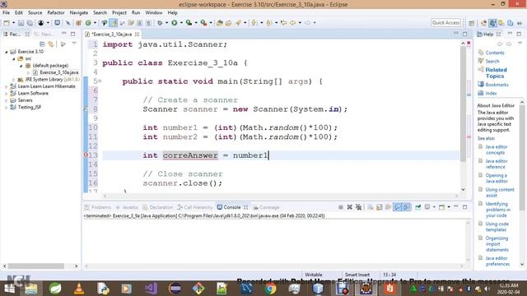Open Using content assist help link
Screen dimensions: 527x296
coord(500,192)
